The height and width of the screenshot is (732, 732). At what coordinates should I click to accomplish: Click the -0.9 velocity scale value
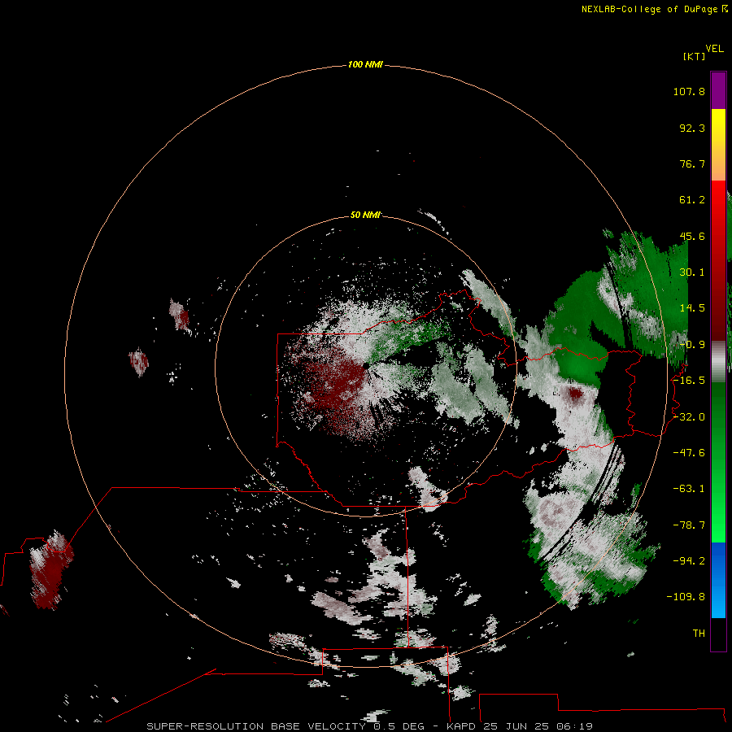point(692,345)
